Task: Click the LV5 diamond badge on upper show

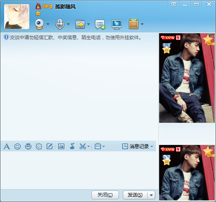Action: 167,38
